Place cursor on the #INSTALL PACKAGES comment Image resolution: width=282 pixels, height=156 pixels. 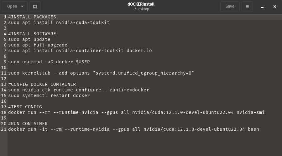pos(32,17)
